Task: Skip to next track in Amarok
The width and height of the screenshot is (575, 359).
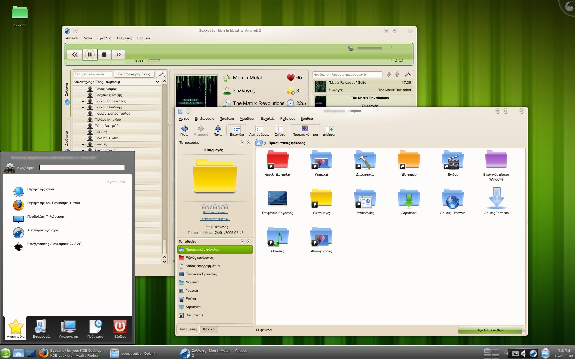Action: pos(118,54)
